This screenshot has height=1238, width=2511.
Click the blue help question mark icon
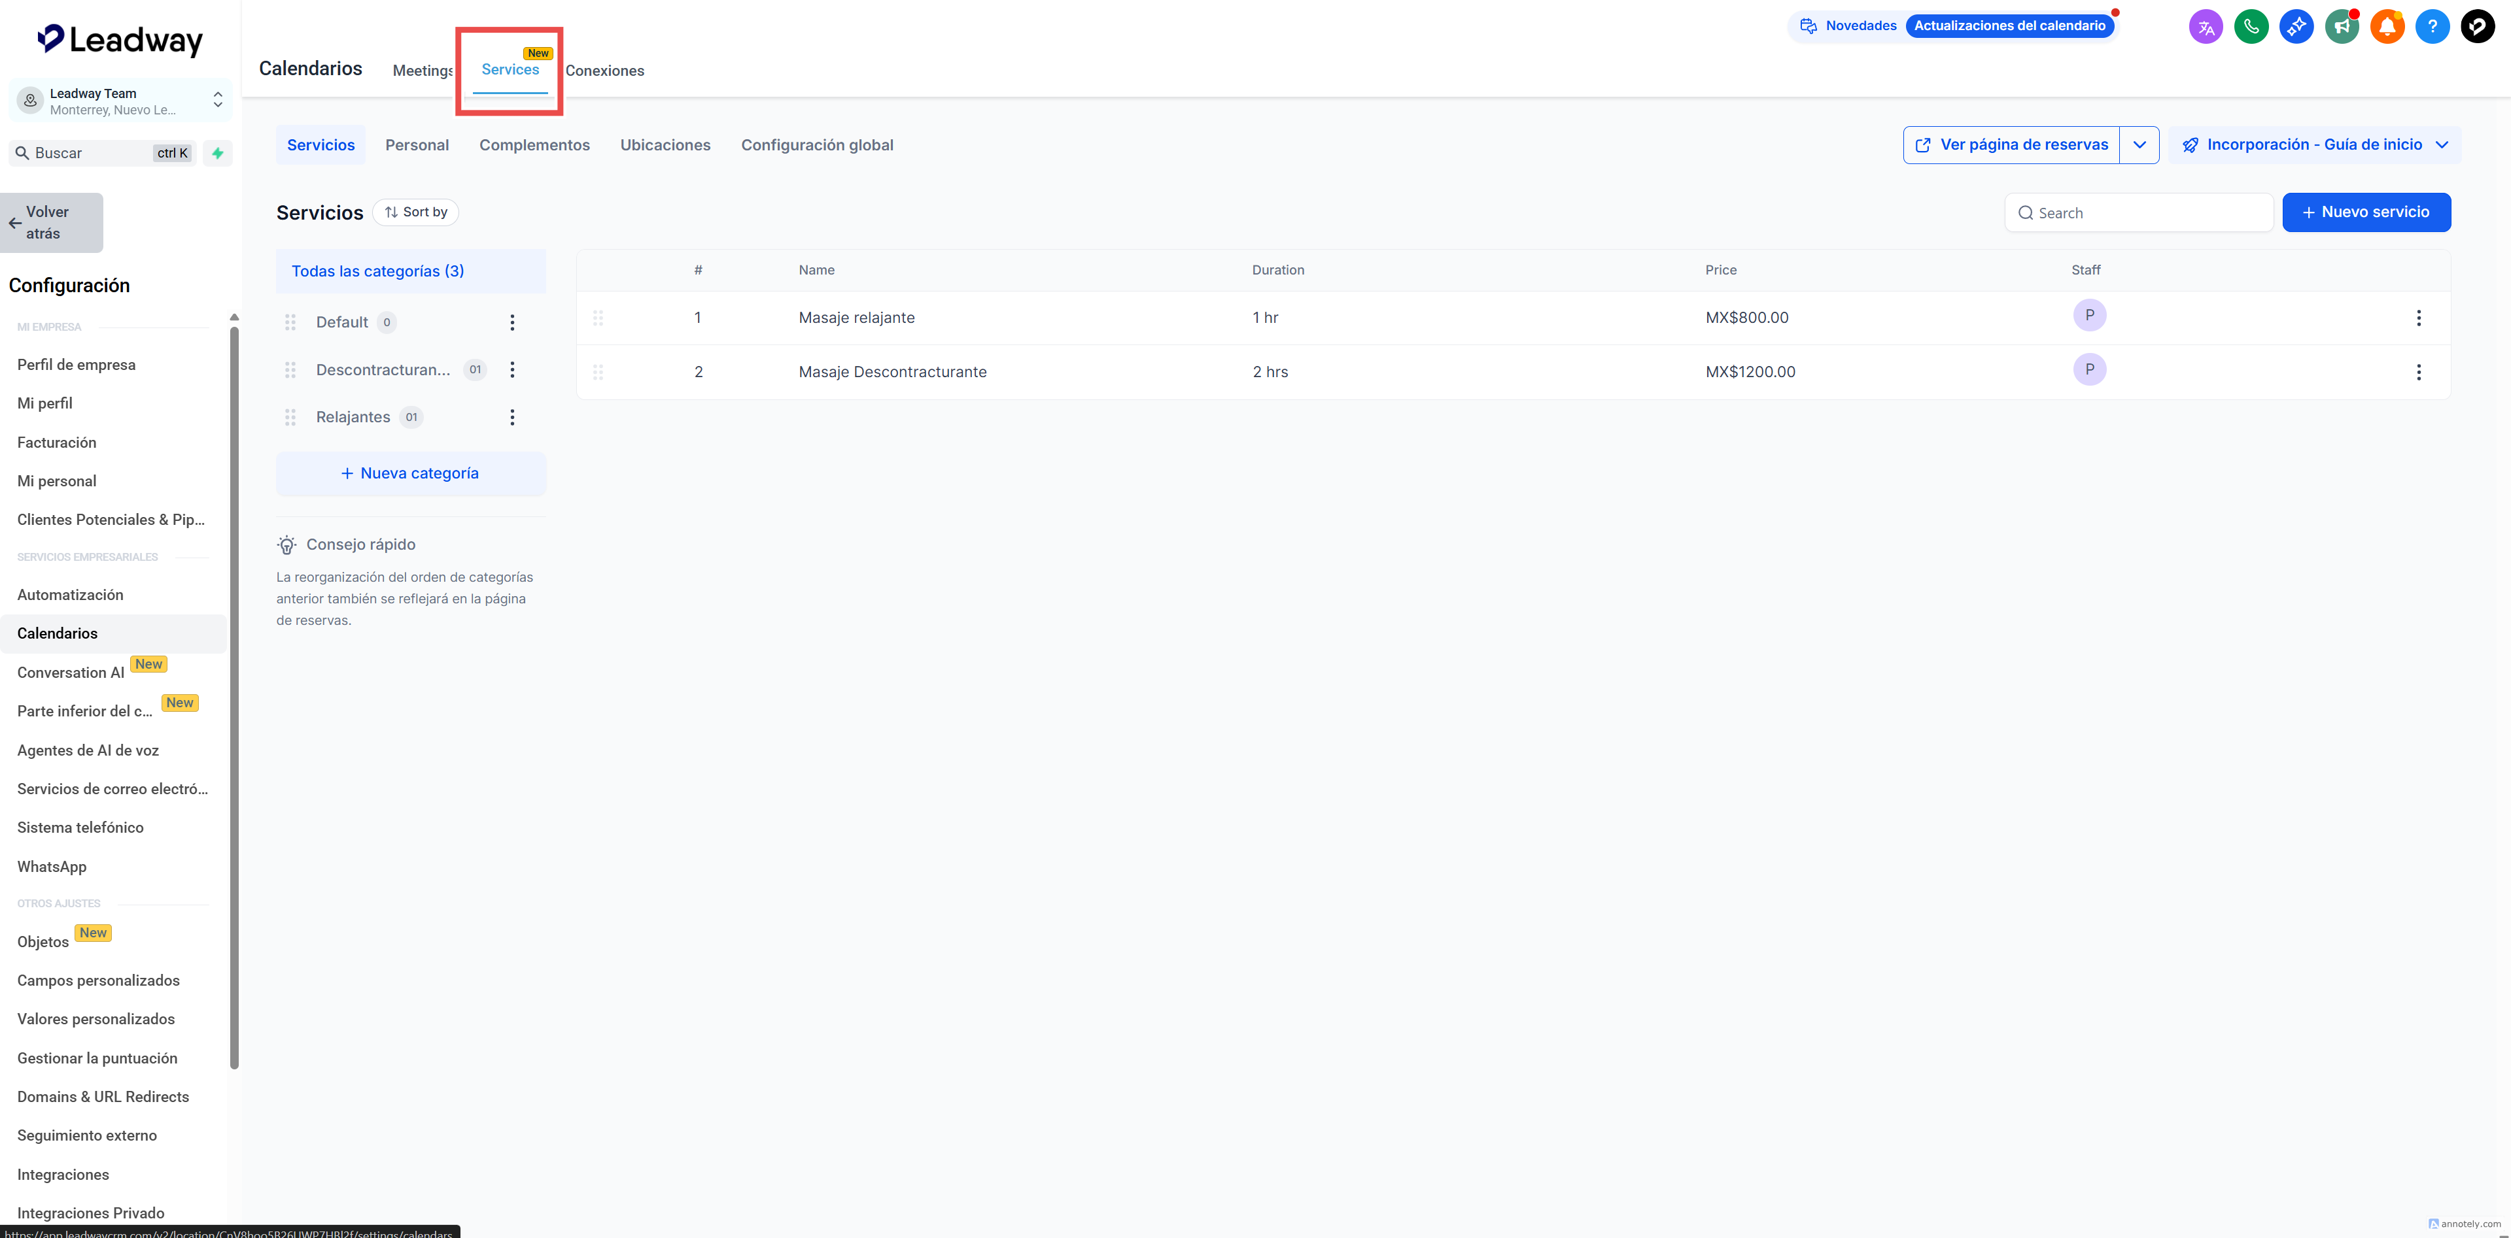pyautogui.click(x=2432, y=26)
